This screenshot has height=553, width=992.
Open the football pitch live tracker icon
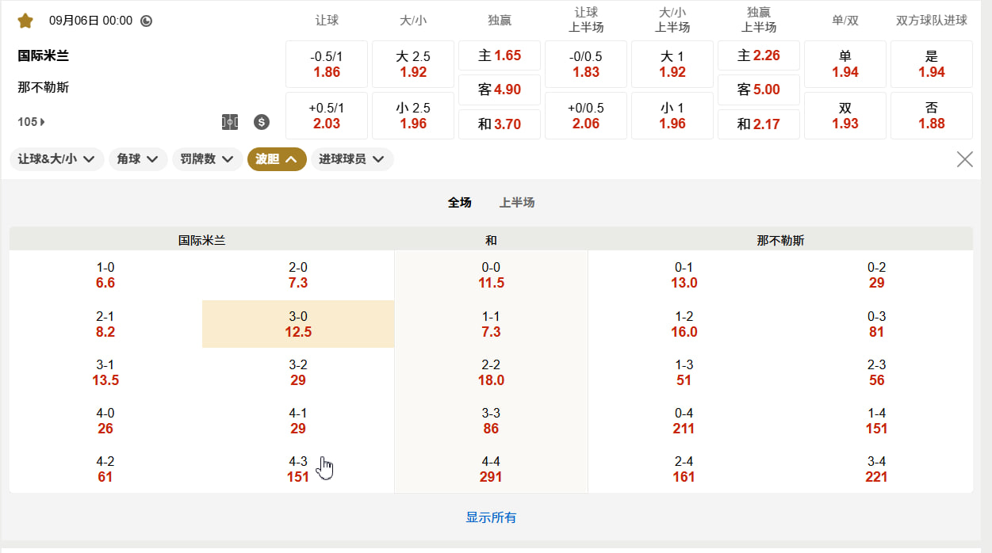[x=230, y=122]
